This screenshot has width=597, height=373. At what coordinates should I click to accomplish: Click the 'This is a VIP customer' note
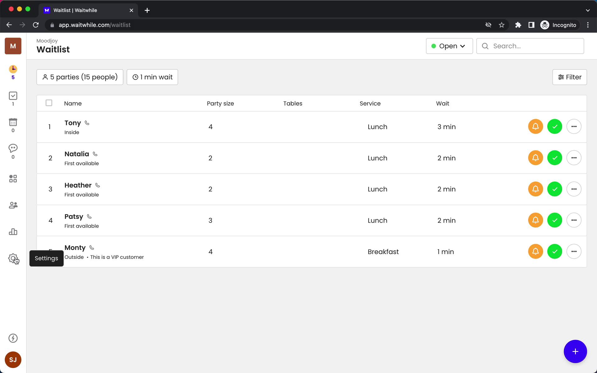pos(117,257)
